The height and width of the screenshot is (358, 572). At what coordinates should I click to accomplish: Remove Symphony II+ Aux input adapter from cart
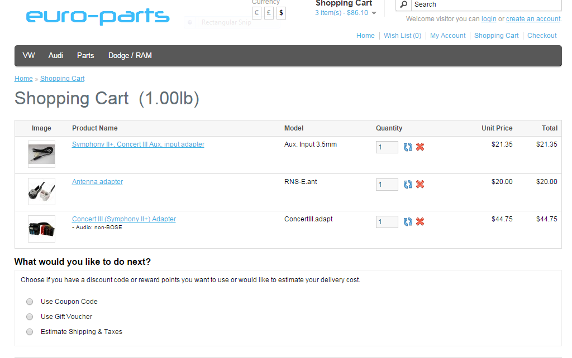[x=420, y=147]
